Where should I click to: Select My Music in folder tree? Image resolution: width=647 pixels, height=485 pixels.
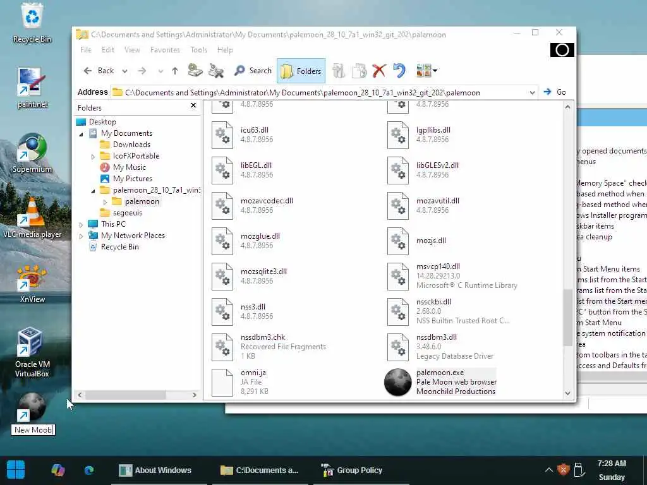(129, 167)
